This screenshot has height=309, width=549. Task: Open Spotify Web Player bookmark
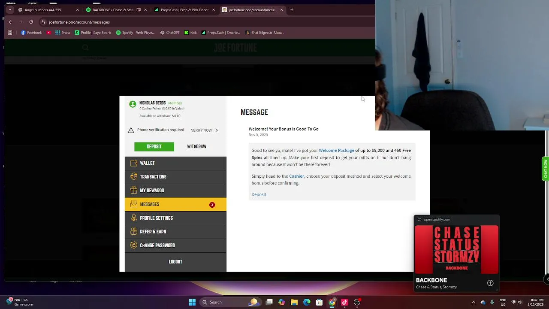(x=135, y=33)
